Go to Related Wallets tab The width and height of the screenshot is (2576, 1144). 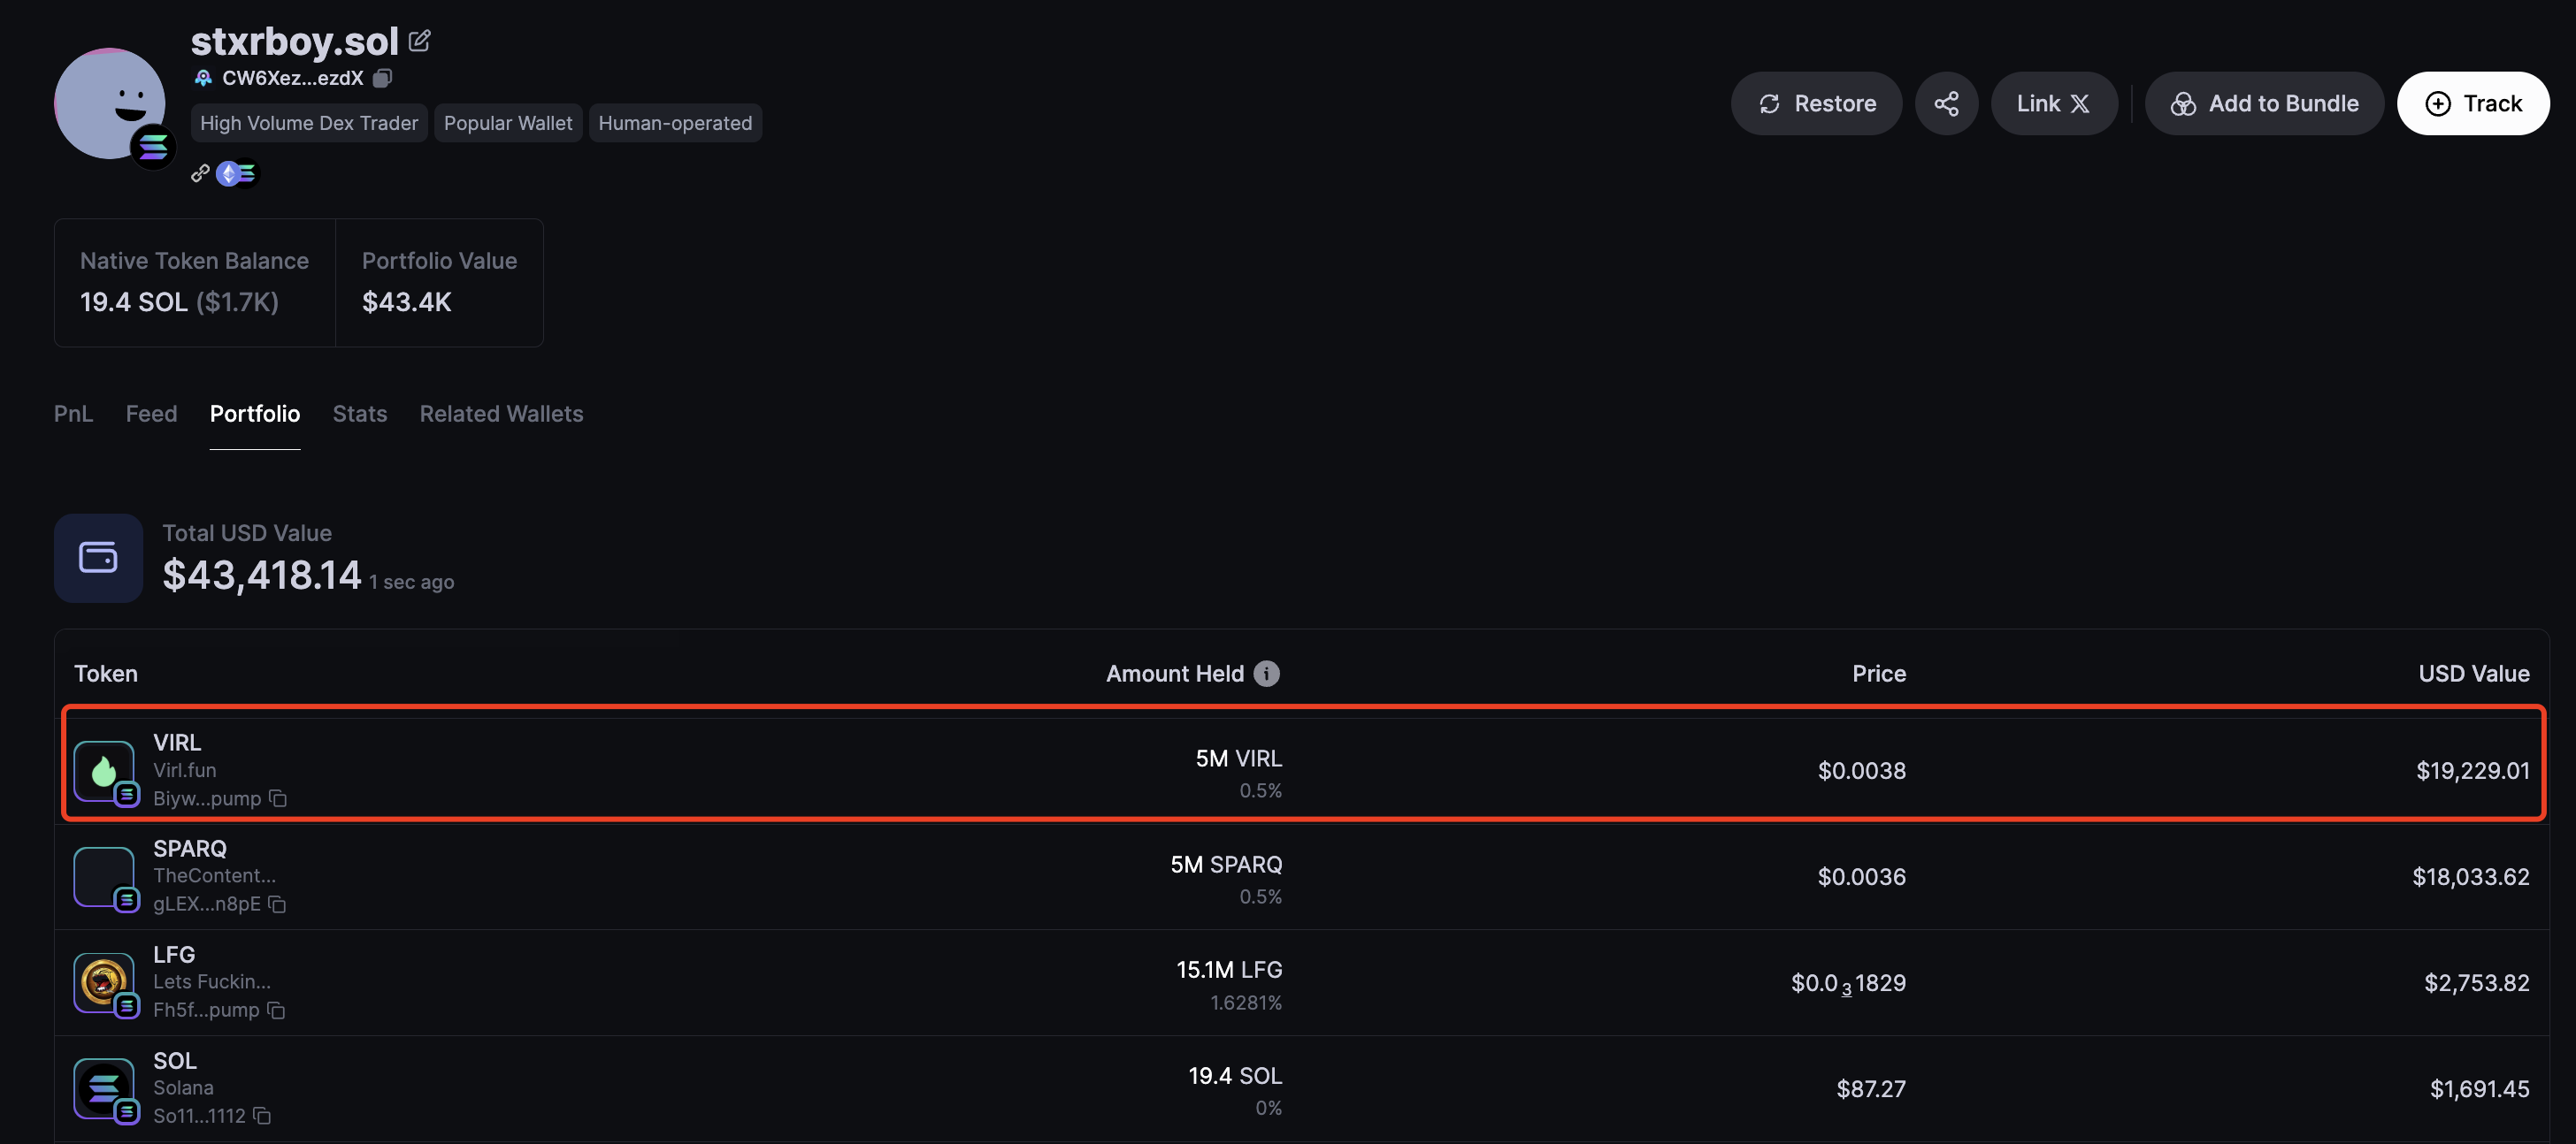501,414
